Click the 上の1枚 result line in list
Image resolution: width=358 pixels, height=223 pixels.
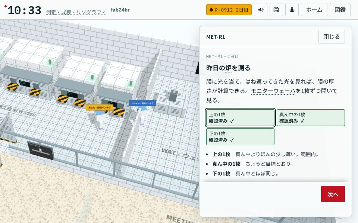[x=265, y=154]
